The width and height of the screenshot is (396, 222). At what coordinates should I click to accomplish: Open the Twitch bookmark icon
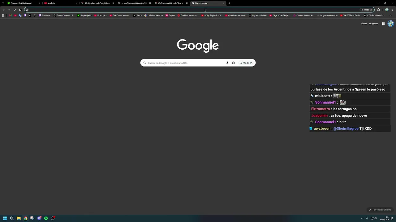(x=25, y=15)
